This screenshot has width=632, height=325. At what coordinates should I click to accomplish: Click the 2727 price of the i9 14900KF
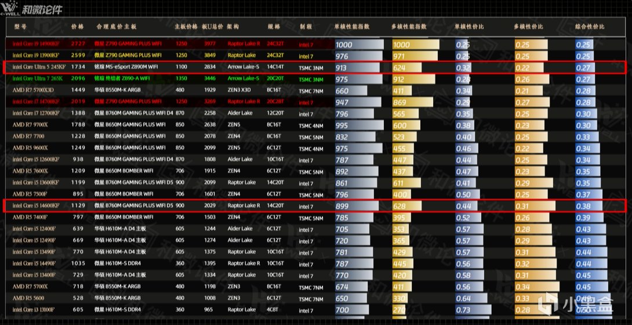tap(78, 44)
